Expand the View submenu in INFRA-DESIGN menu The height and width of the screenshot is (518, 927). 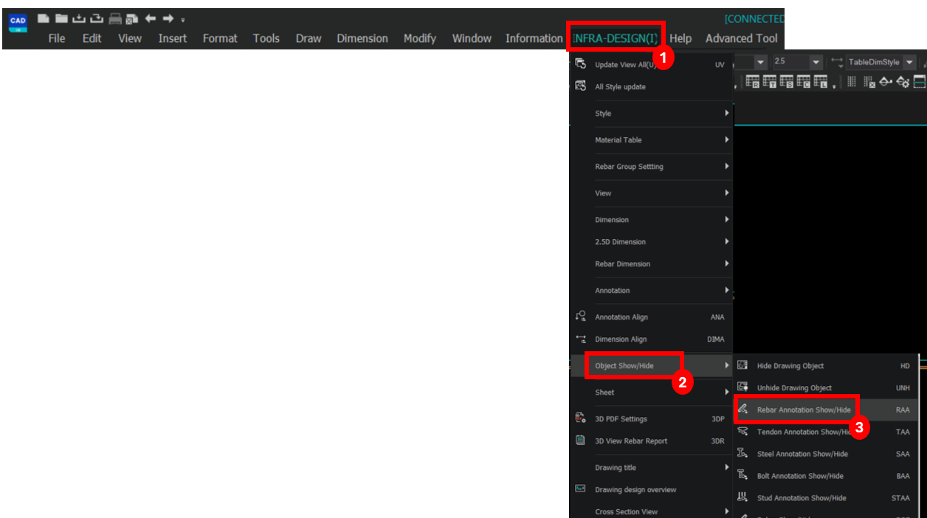(x=652, y=193)
